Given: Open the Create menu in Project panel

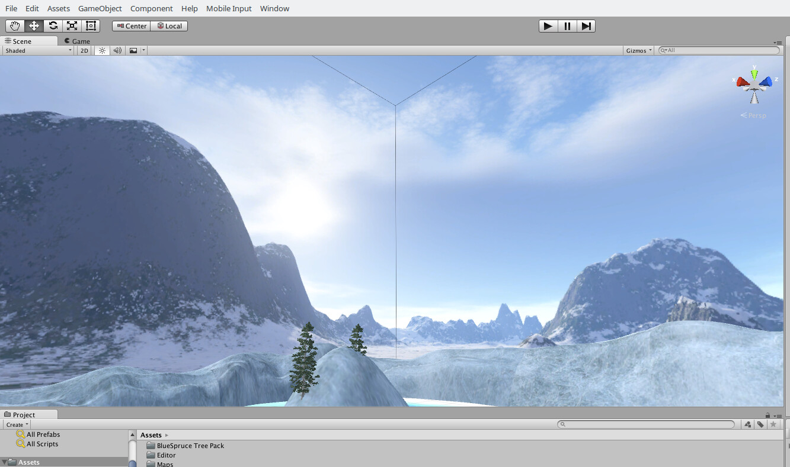Looking at the screenshot, I should [15, 424].
